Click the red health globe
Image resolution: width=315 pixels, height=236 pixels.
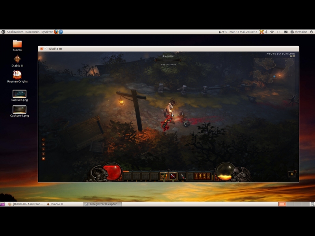tap(112, 172)
